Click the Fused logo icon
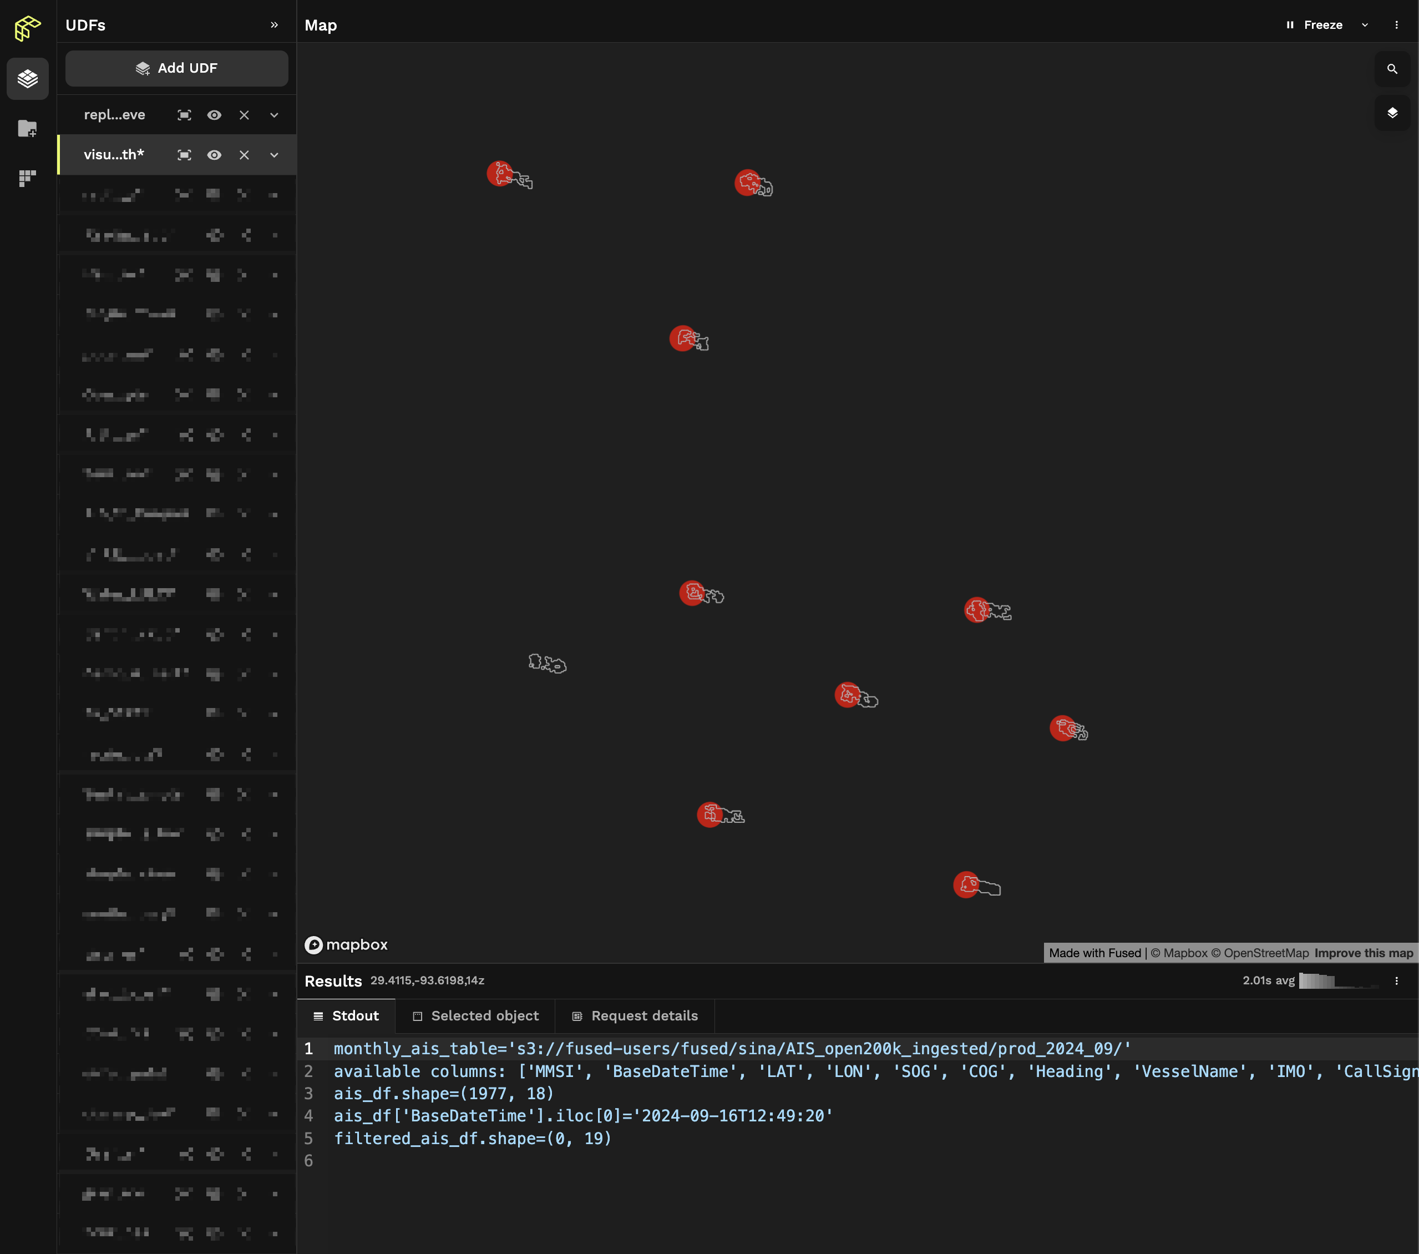 (x=28, y=28)
